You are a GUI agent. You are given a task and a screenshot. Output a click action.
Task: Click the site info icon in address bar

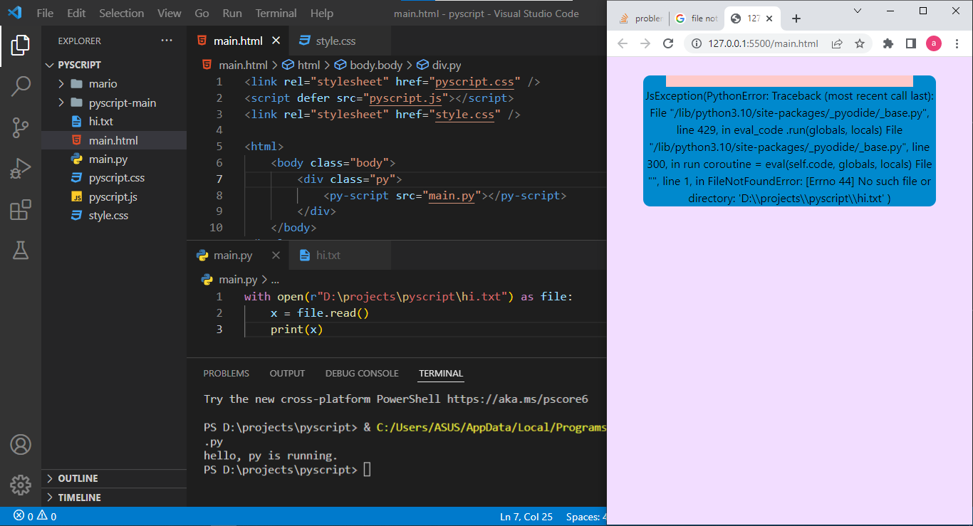pyautogui.click(x=696, y=43)
